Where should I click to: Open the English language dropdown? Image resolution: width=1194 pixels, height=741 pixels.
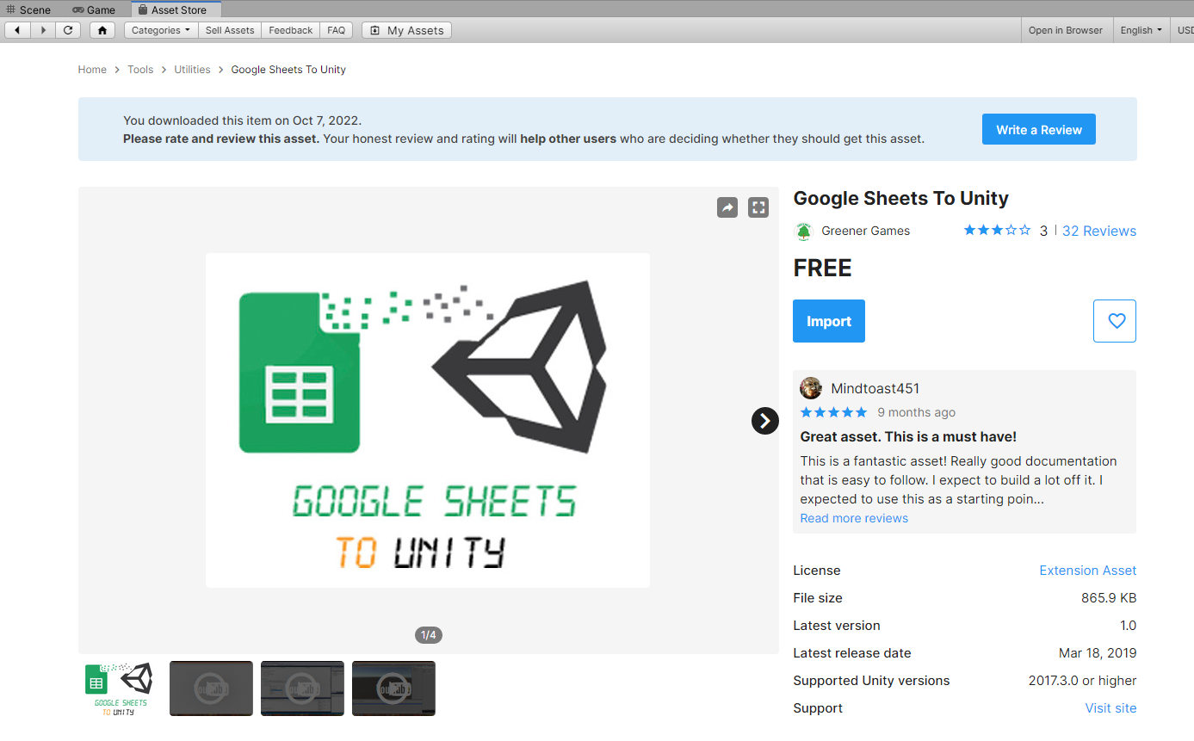coord(1141,30)
